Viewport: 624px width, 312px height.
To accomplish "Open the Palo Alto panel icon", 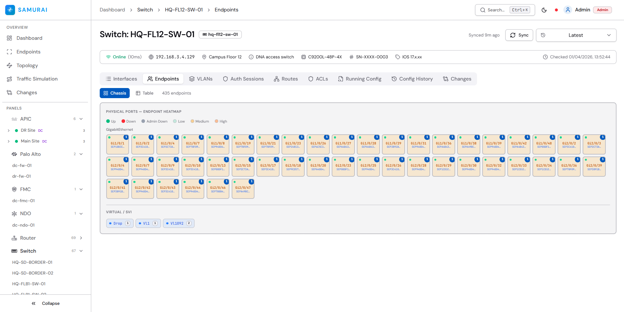I will [14, 154].
